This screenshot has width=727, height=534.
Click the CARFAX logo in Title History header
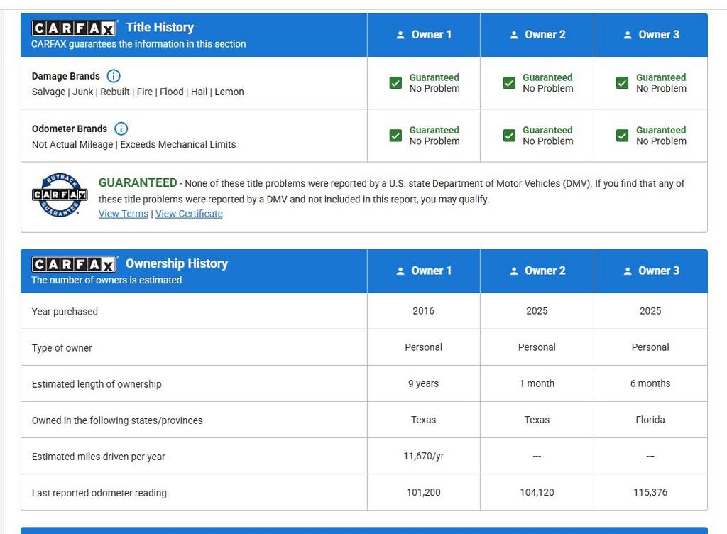74,28
